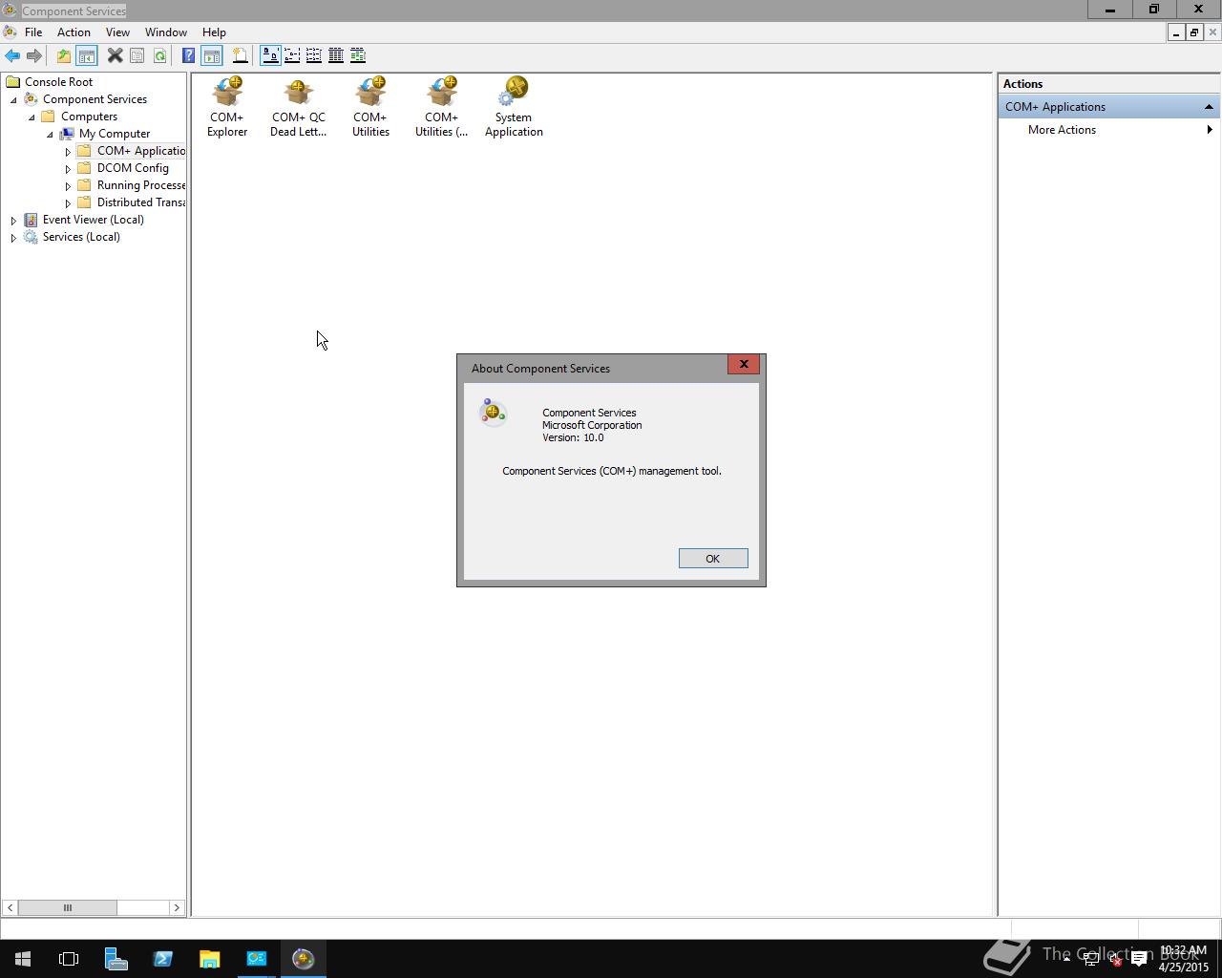Viewport: 1222px width, 978px height.
Task: Click OK in About Component Services dialog
Action: [713, 559]
